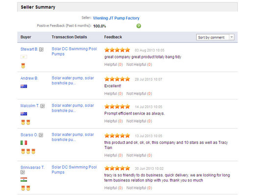Click the edit icon under Srinivasrao T.
The width and height of the screenshot is (255, 195).
[x=23, y=172]
